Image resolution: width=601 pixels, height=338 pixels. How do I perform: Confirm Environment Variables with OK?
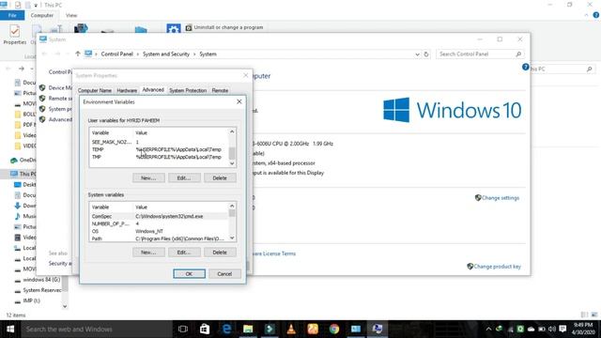click(189, 273)
